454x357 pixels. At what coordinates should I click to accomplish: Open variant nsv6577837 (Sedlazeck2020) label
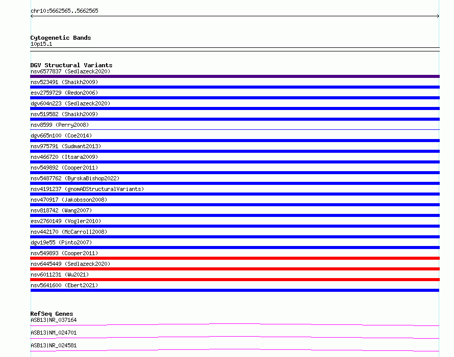tap(70, 71)
